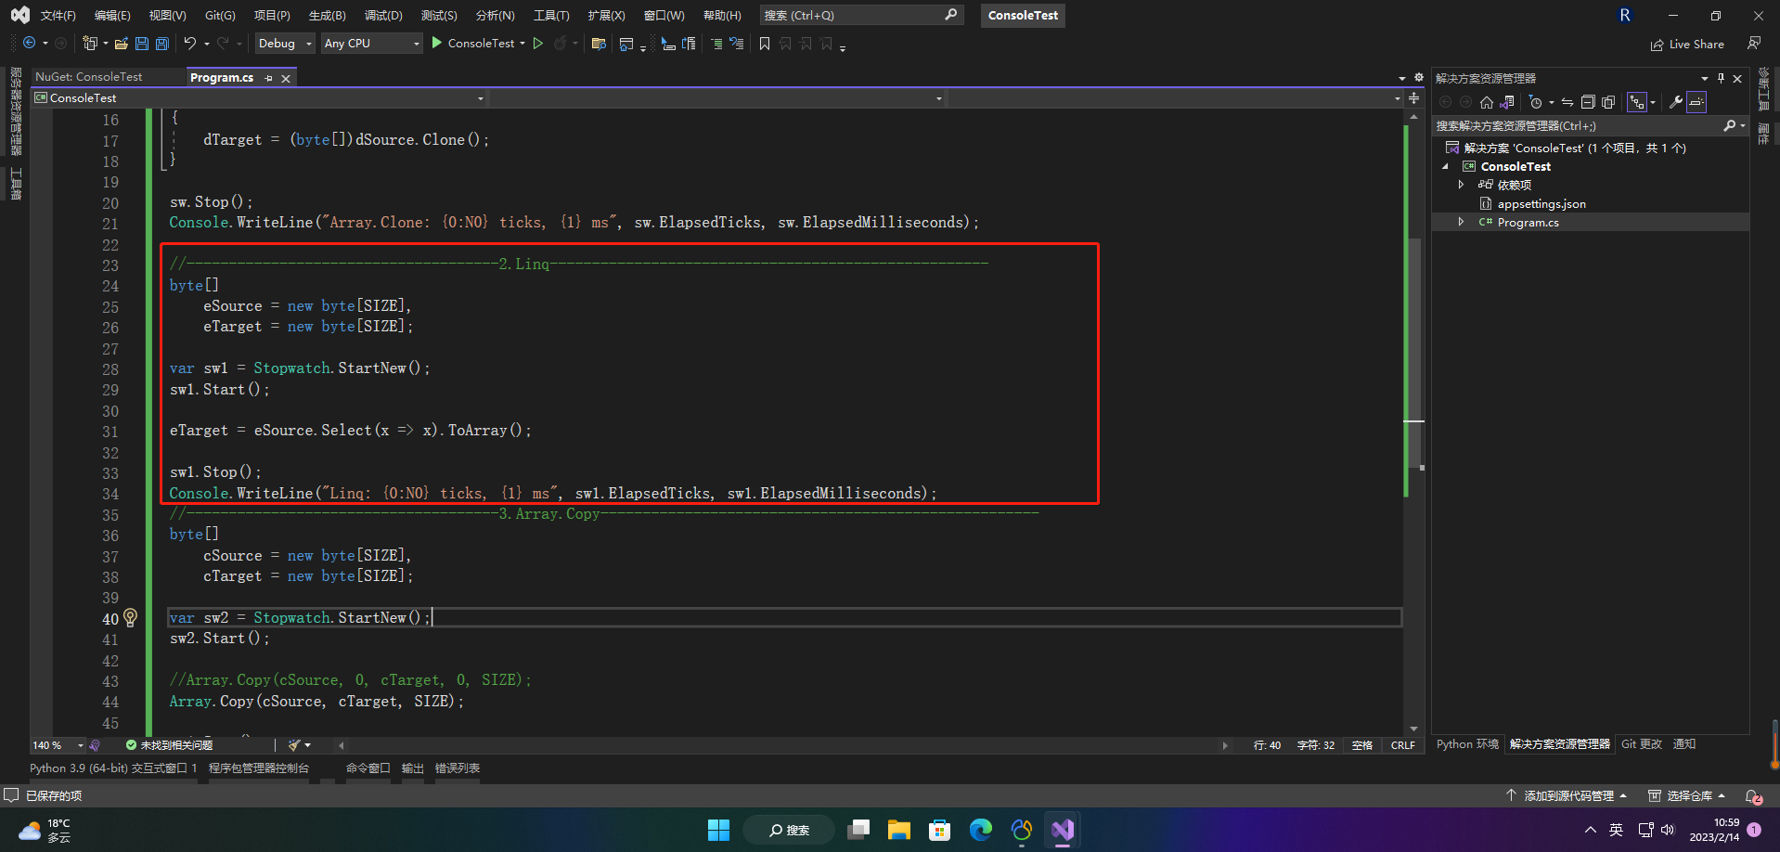
Task: Close the Program.cs tab
Action: tap(286, 78)
